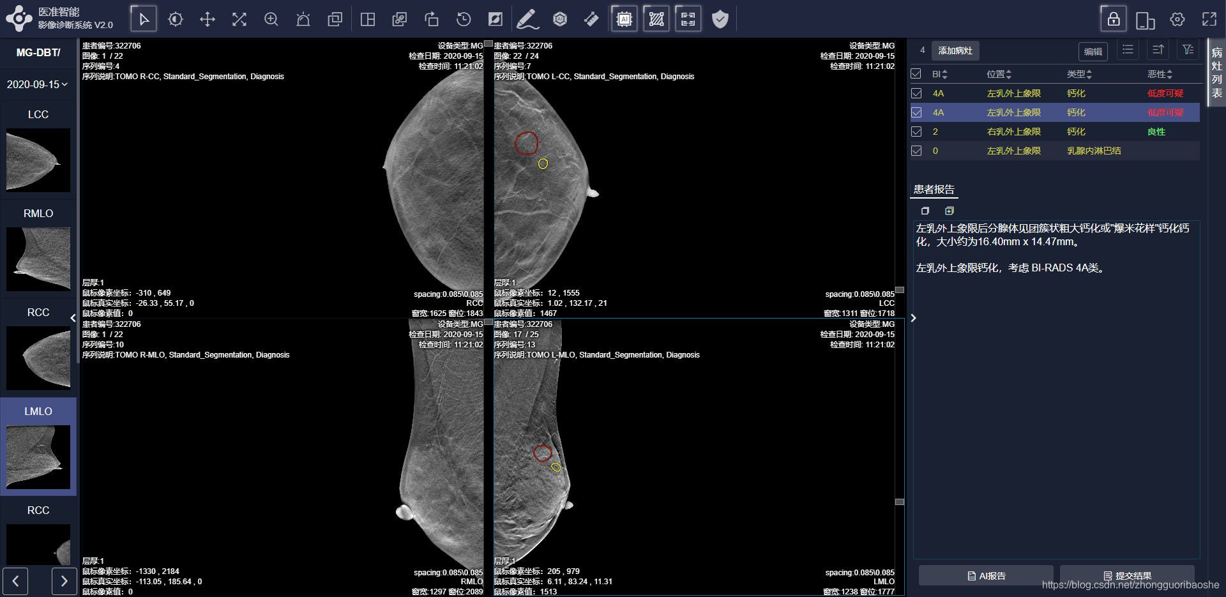Viewport: 1226px width, 597px height.
Task: Click into the patient report text area
Action: click(1056, 389)
